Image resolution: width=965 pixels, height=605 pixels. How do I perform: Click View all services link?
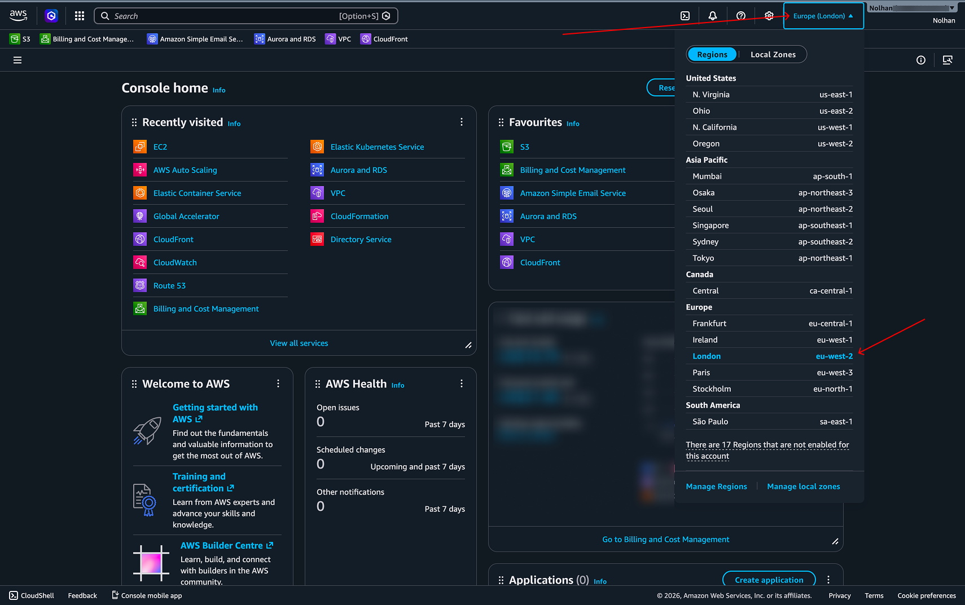click(299, 343)
